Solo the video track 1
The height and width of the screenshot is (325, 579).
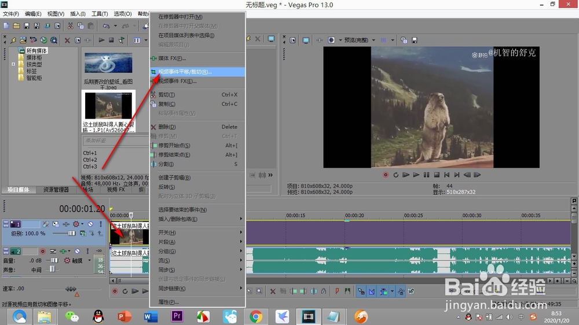pyautogui.click(x=100, y=224)
